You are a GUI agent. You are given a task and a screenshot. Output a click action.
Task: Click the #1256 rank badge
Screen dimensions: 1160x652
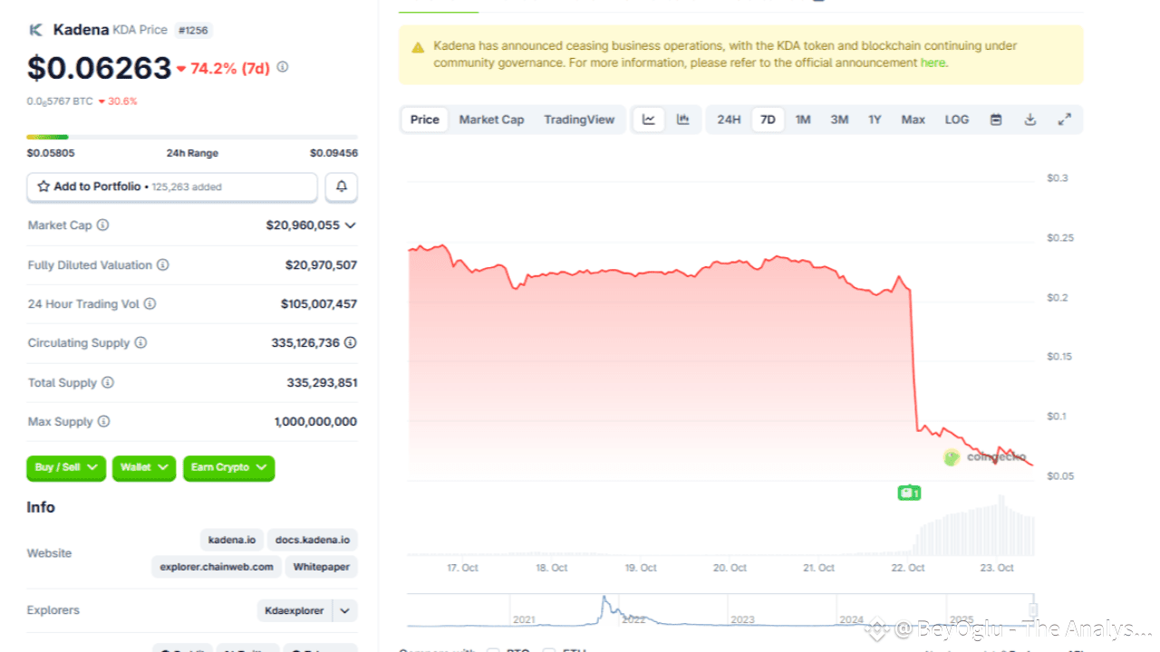[x=193, y=30]
